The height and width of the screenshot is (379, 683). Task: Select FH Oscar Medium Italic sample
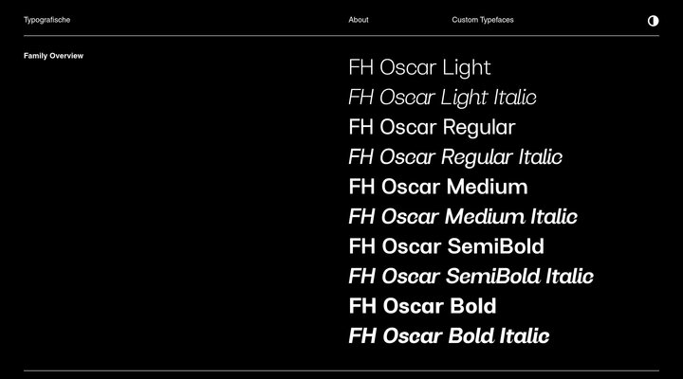point(463,217)
